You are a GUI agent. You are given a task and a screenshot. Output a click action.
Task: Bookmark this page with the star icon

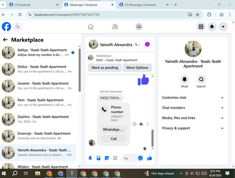pyautogui.click(x=197, y=15)
